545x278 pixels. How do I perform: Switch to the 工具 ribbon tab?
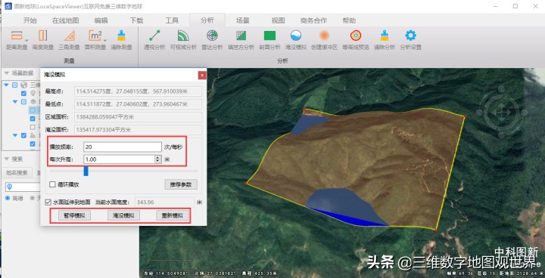click(x=172, y=20)
